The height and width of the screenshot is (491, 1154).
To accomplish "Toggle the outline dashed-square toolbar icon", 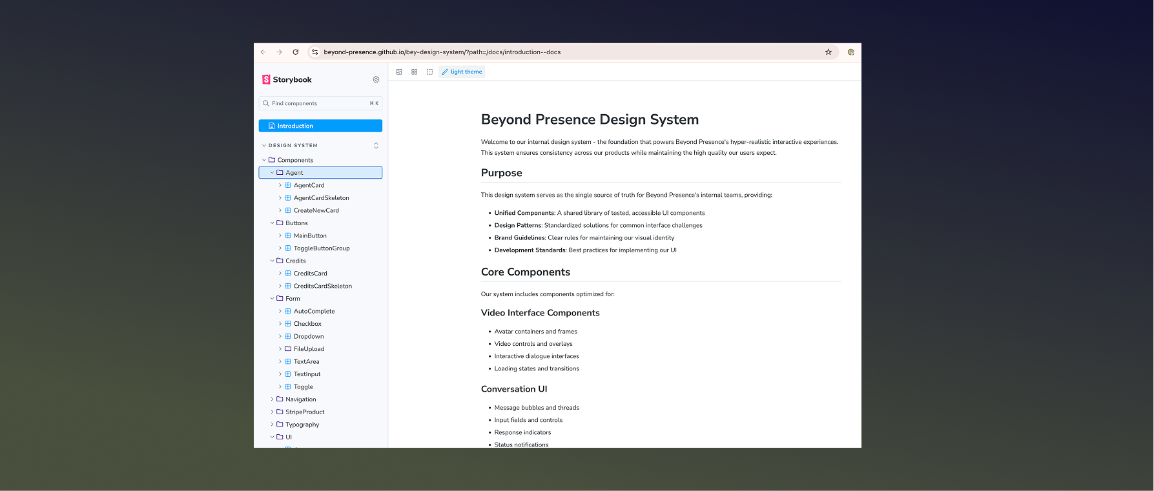I will click(429, 72).
